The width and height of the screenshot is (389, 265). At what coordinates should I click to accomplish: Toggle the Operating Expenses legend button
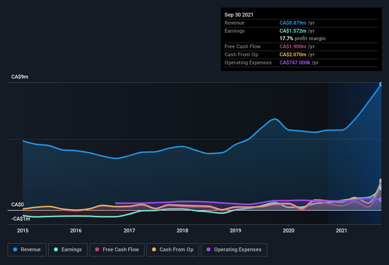tap(234, 250)
